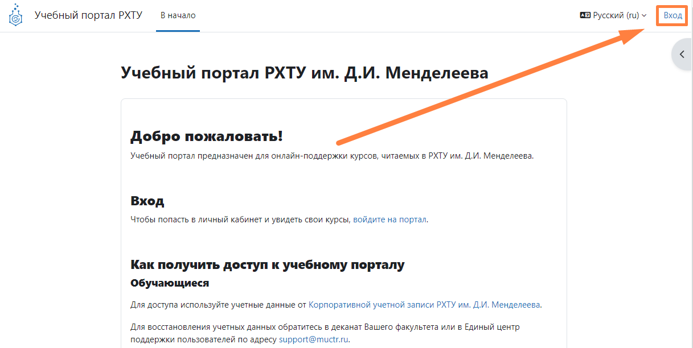Click the sentence about личный кабинет
Screen dimensions: 693x348
[239, 219]
